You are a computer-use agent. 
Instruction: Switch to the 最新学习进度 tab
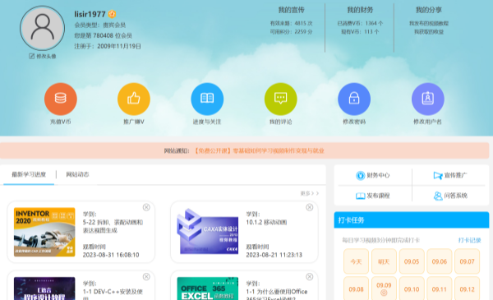click(29, 174)
